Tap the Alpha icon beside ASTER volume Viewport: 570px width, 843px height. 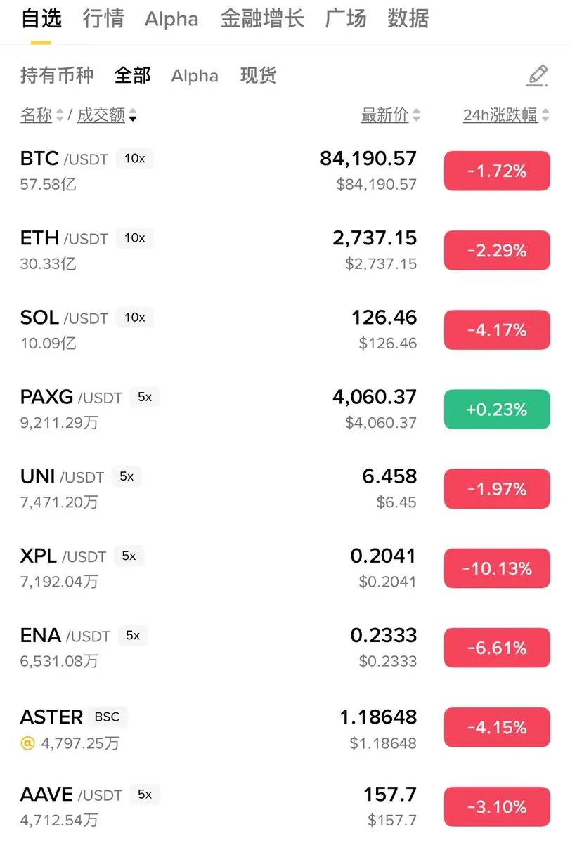27,743
